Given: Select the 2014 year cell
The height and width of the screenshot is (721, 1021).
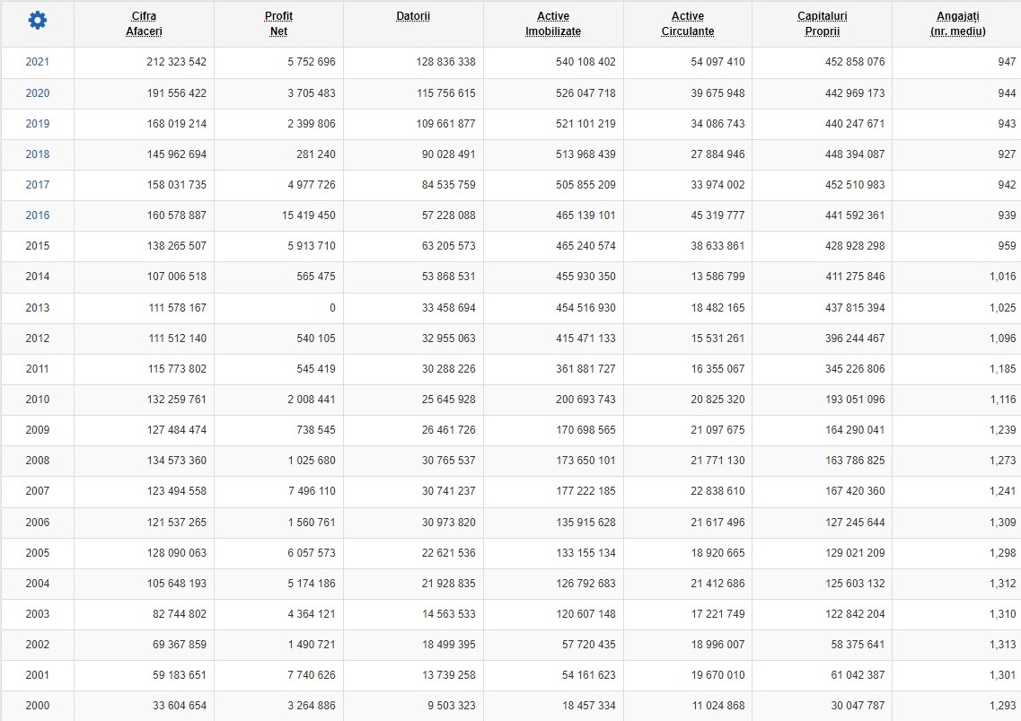Looking at the screenshot, I should pos(37,277).
